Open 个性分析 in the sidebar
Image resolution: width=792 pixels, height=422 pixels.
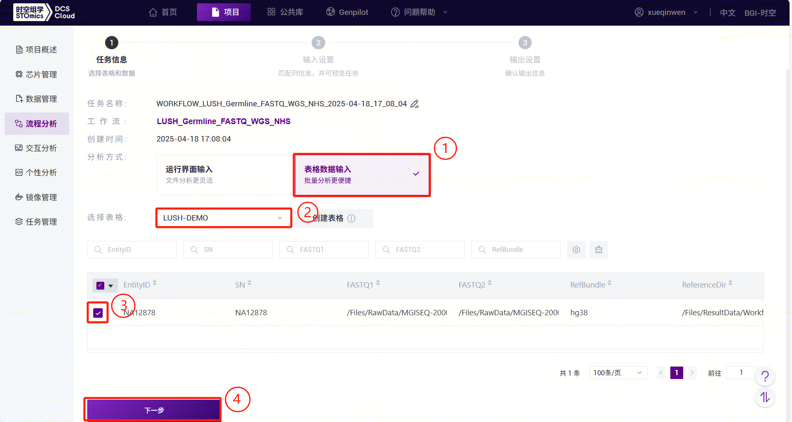pyautogui.click(x=36, y=173)
